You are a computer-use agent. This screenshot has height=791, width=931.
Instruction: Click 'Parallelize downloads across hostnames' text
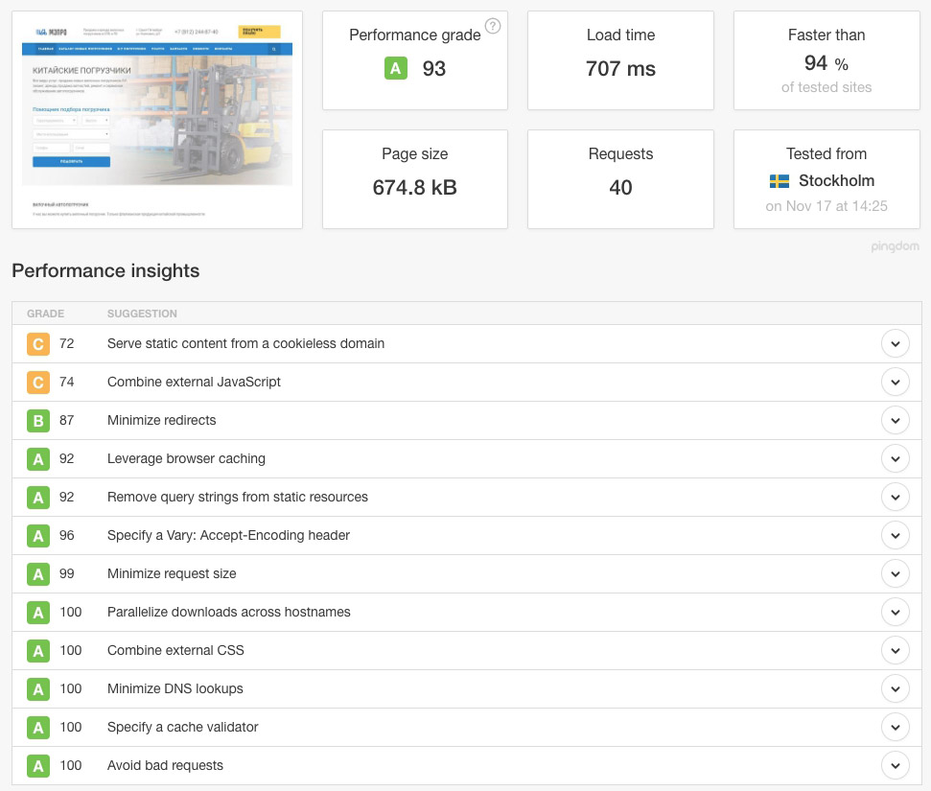click(x=228, y=613)
